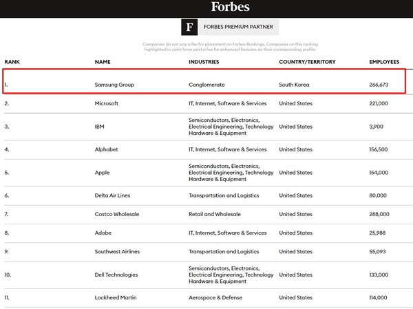Click Adobe's IT, Internet, Software cell
Viewport: 413px width, 309px height.
pos(228,233)
